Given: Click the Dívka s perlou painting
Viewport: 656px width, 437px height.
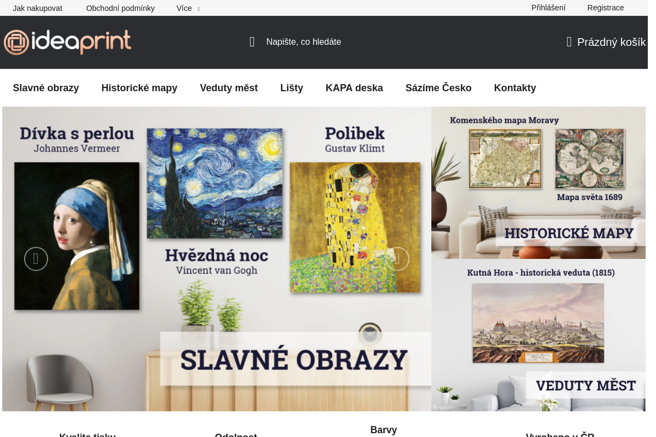Looking at the screenshot, I should pos(77,236).
